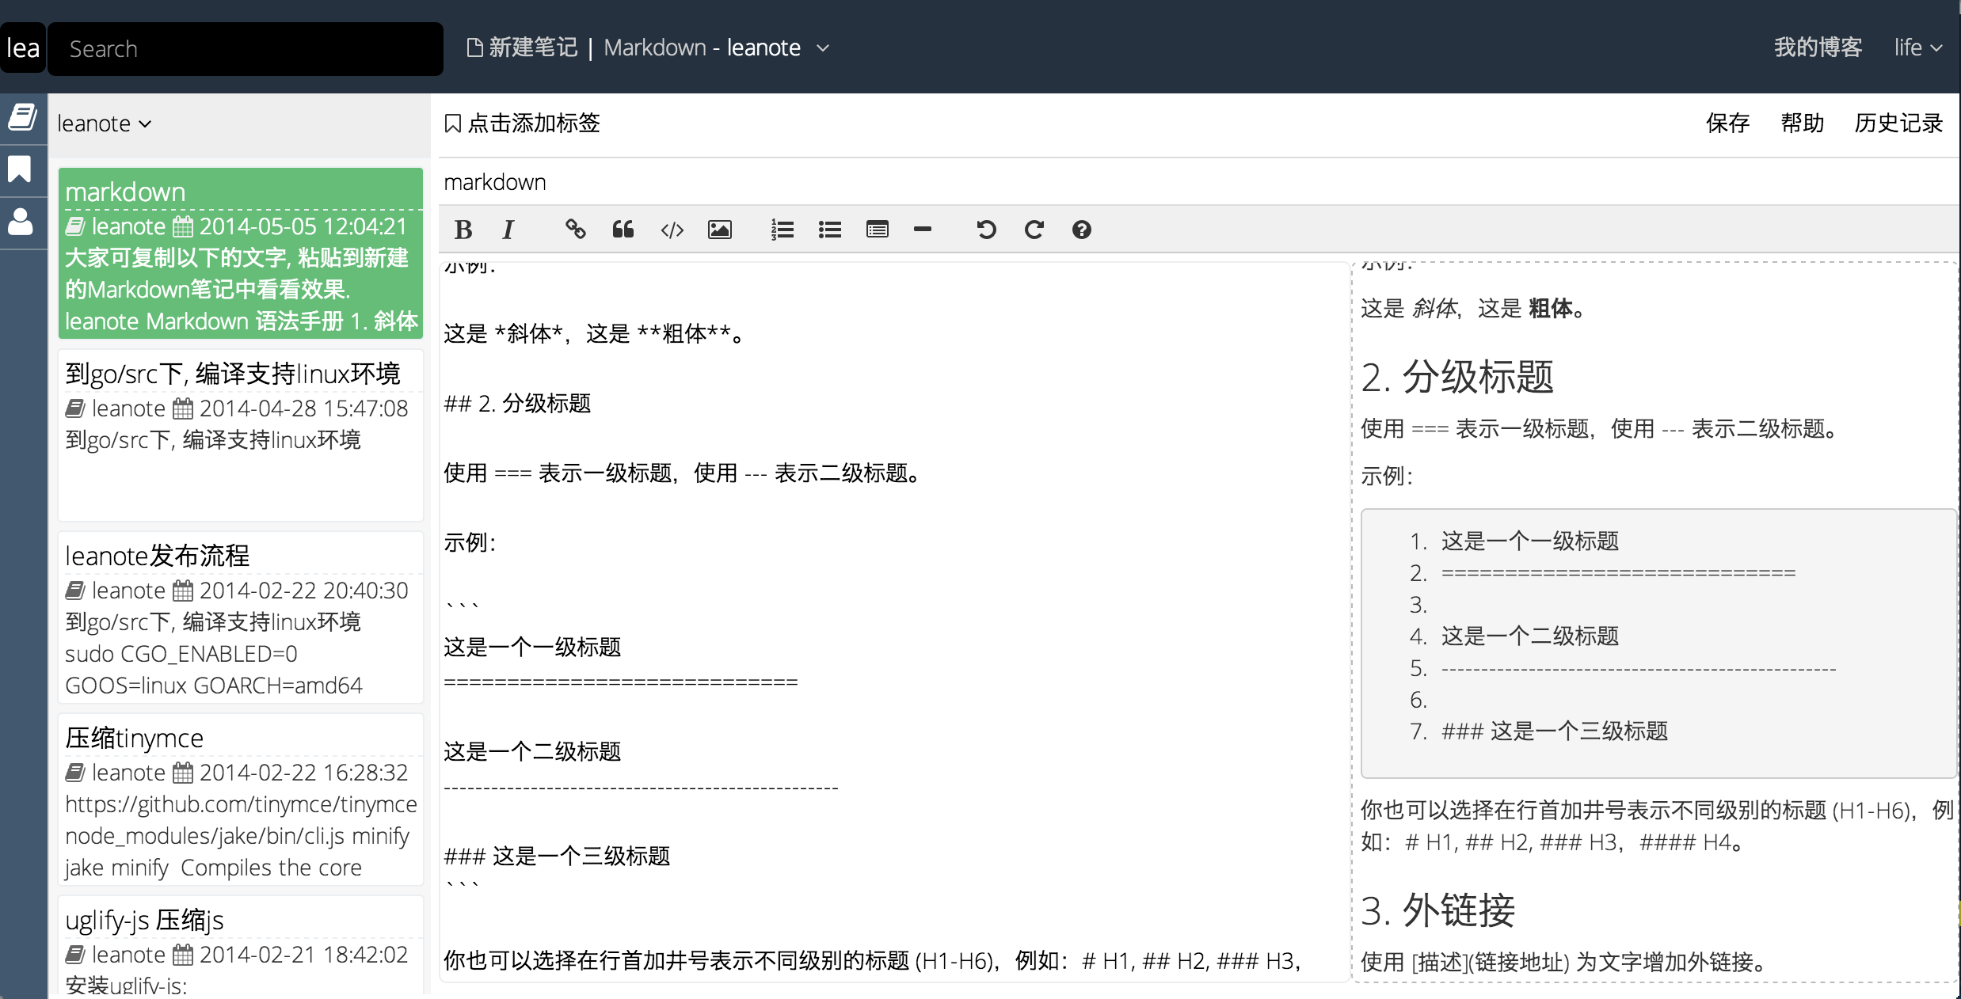
Task: Insert a blockquote with the quote icon
Action: [623, 230]
